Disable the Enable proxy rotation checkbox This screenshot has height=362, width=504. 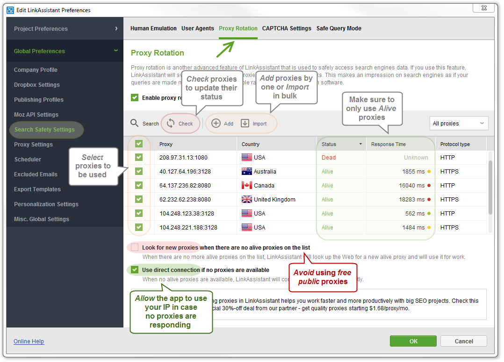pyautogui.click(x=135, y=97)
